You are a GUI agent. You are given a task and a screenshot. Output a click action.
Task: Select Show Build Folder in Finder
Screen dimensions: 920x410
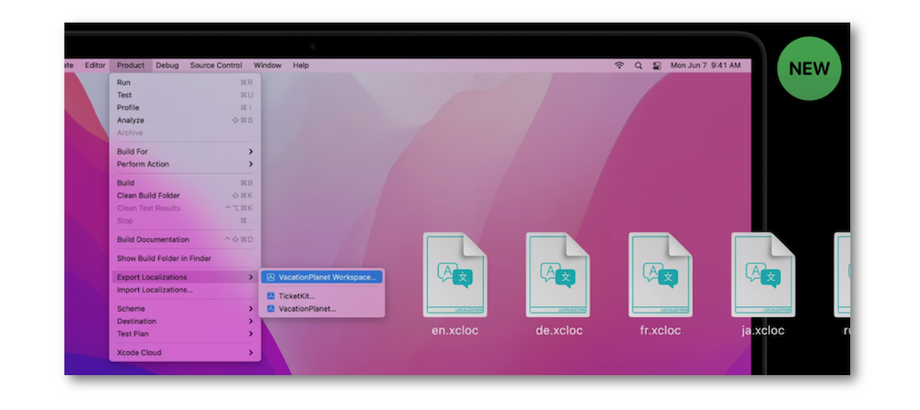click(185, 258)
